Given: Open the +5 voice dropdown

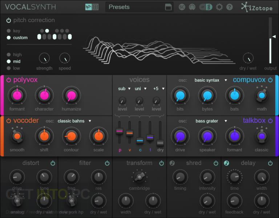Looking at the screenshot, I should [159, 89].
